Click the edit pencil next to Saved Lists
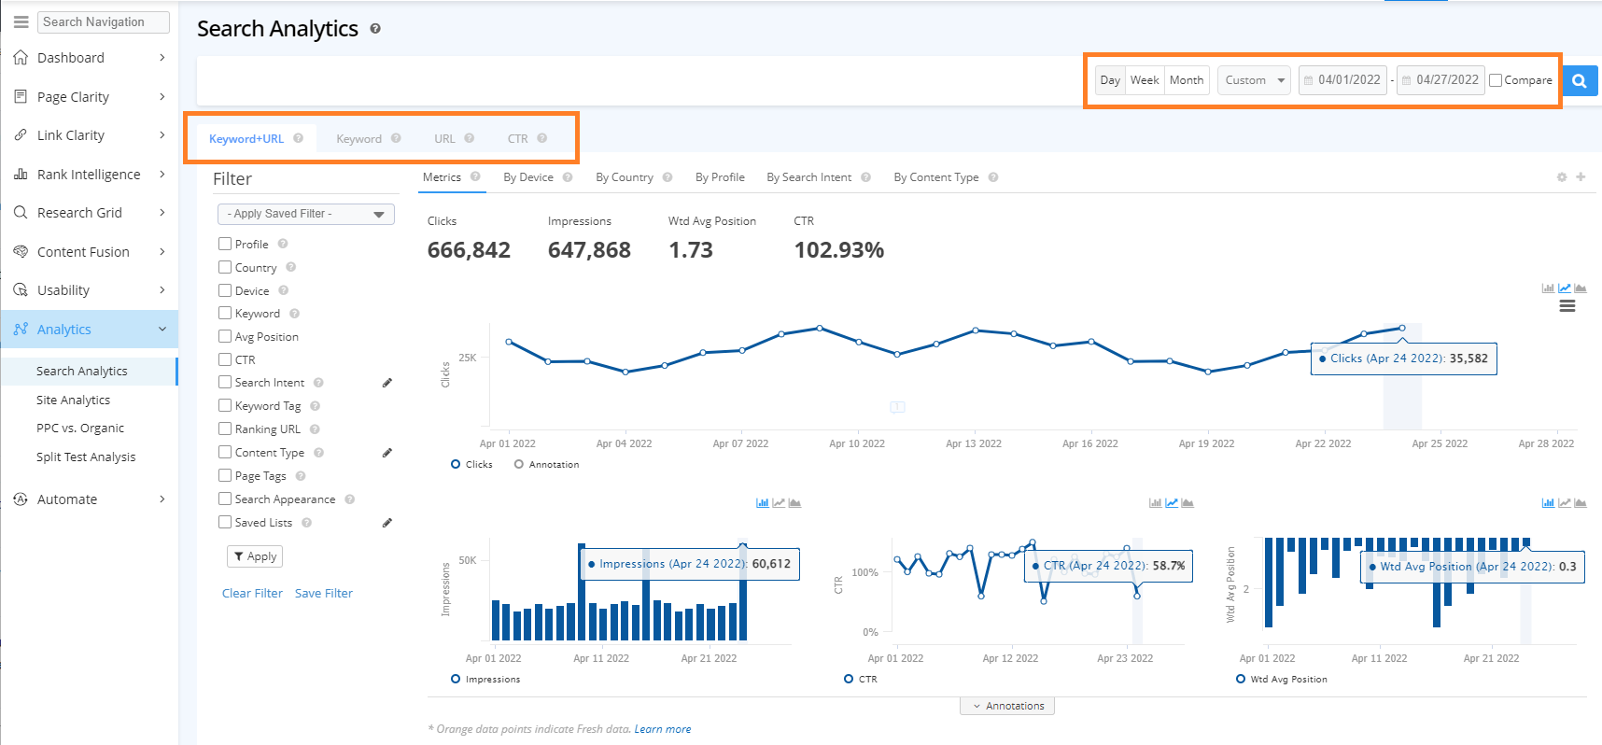Image resolution: width=1602 pixels, height=745 pixels. point(387,523)
